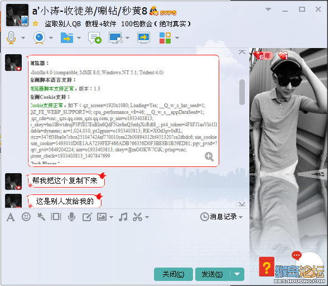Screen dimensions: 328x286
Task: Expand video call options arrow
Action: (x=51, y=38)
